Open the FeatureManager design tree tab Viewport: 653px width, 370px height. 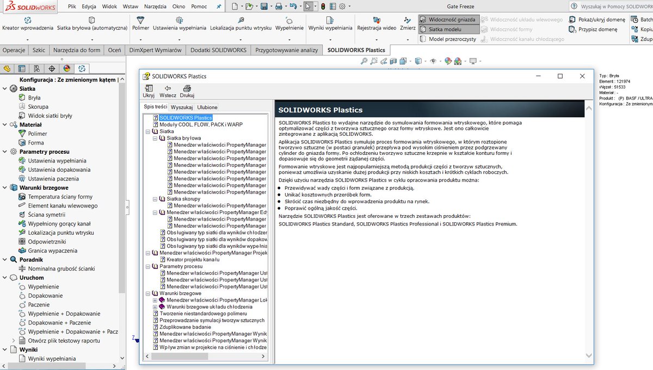[7, 68]
